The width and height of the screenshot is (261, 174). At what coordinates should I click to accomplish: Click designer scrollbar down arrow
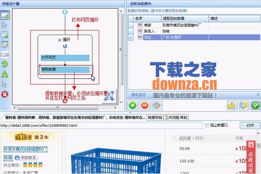tap(121, 103)
